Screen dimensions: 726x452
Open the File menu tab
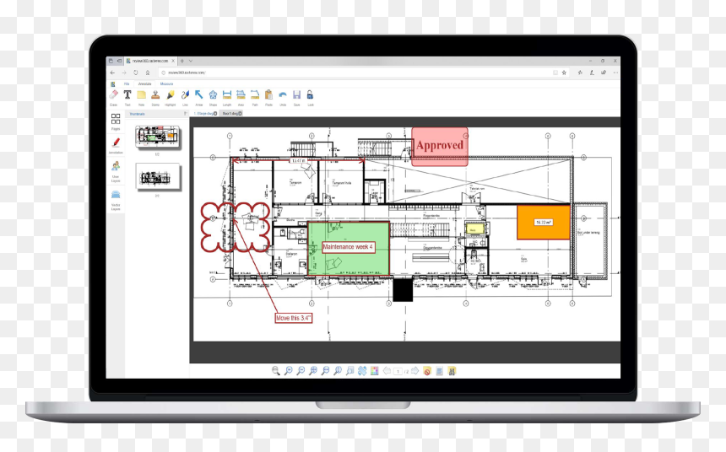click(x=127, y=83)
